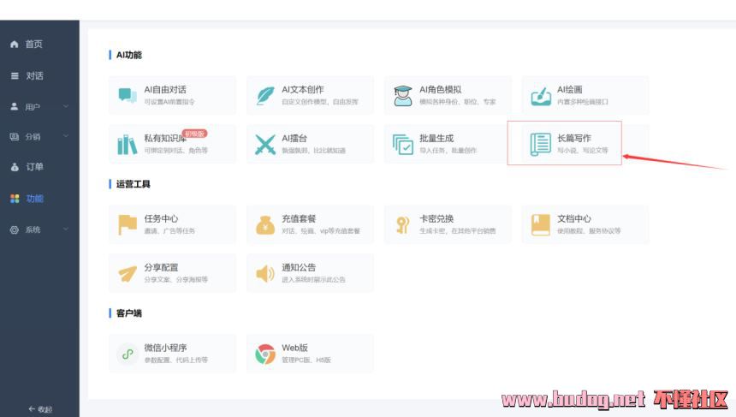
Task: Click the 私有知识库 card title
Action: [163, 138]
